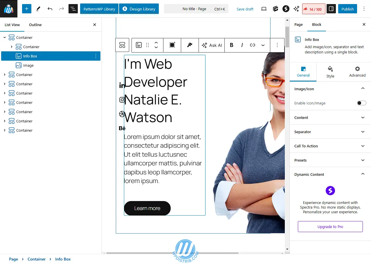Click the Dribbble social icon on canvas

(x=122, y=114)
